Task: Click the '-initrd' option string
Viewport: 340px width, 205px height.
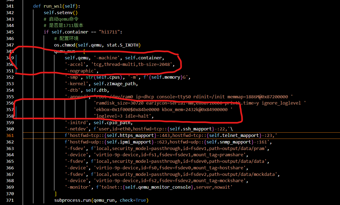Action: (x=77, y=123)
